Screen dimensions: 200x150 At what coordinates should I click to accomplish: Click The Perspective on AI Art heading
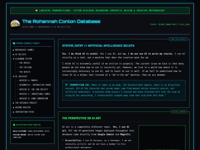click(81, 118)
